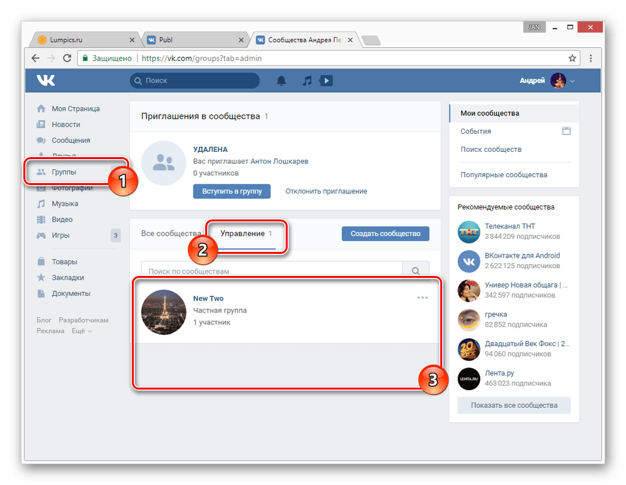Screen dimensions: 626x485
Task: Click the search magnifier in community search
Action: tap(416, 271)
